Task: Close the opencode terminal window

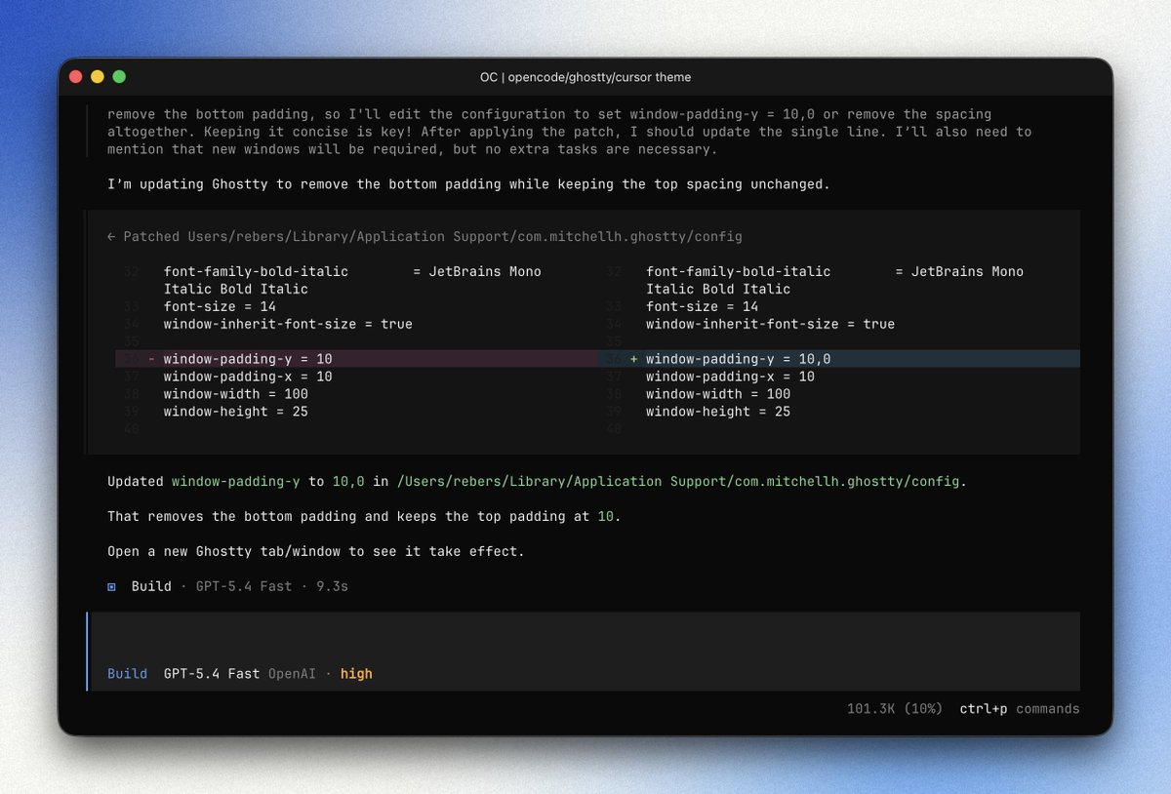Action: coord(75,77)
